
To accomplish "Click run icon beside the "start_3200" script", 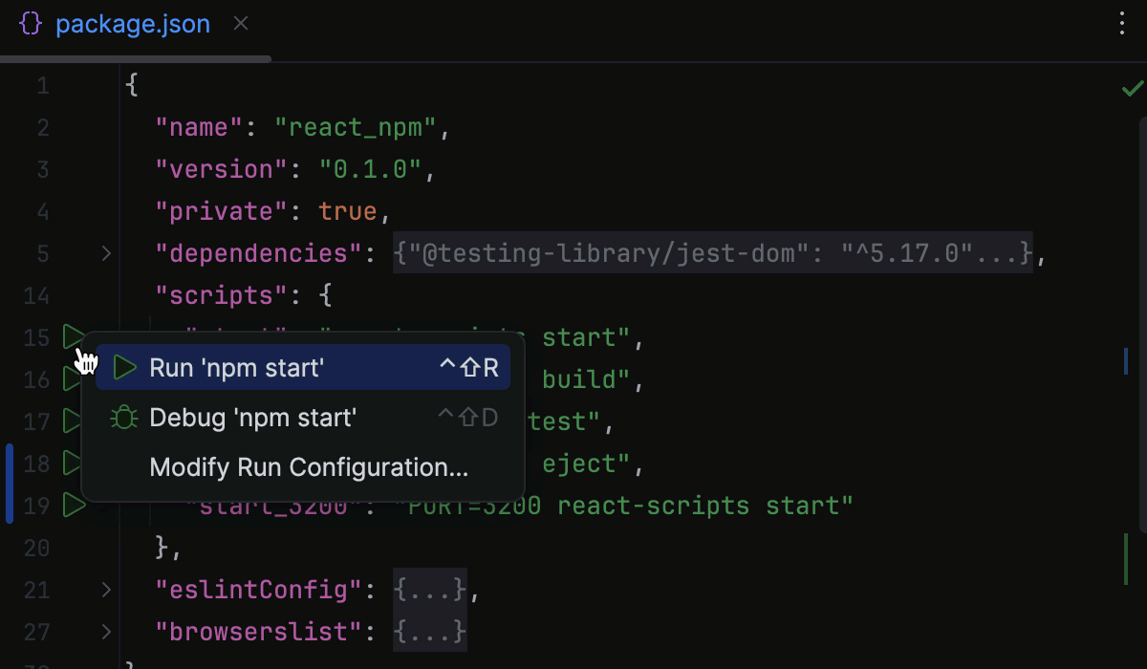I will point(75,506).
